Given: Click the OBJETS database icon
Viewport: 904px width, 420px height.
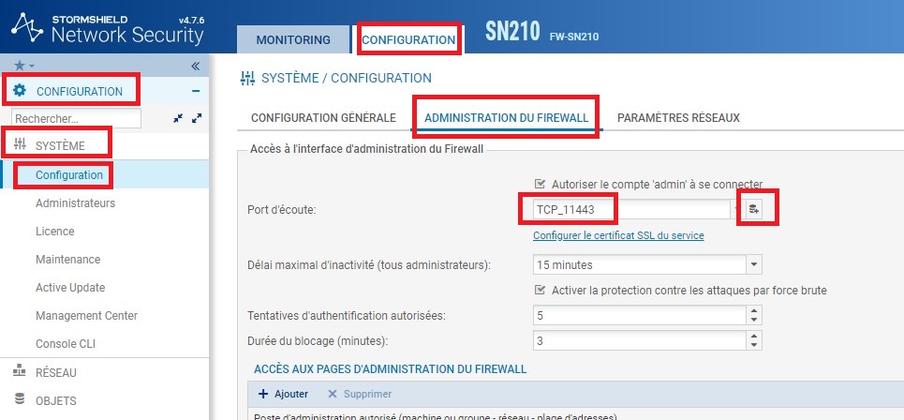Looking at the screenshot, I should [20, 399].
